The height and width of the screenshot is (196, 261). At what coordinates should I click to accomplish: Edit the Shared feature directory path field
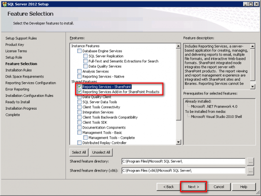tap(184, 161)
